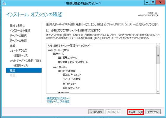Image resolution: width=166 pixels, height=118 pixels.
Task: Maximize the wizard window
Action: 153,2
